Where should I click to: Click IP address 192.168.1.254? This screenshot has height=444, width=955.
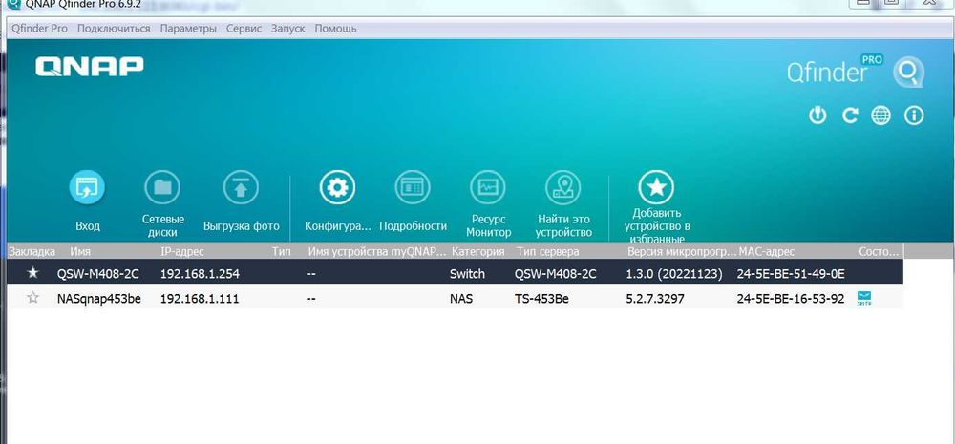click(200, 274)
